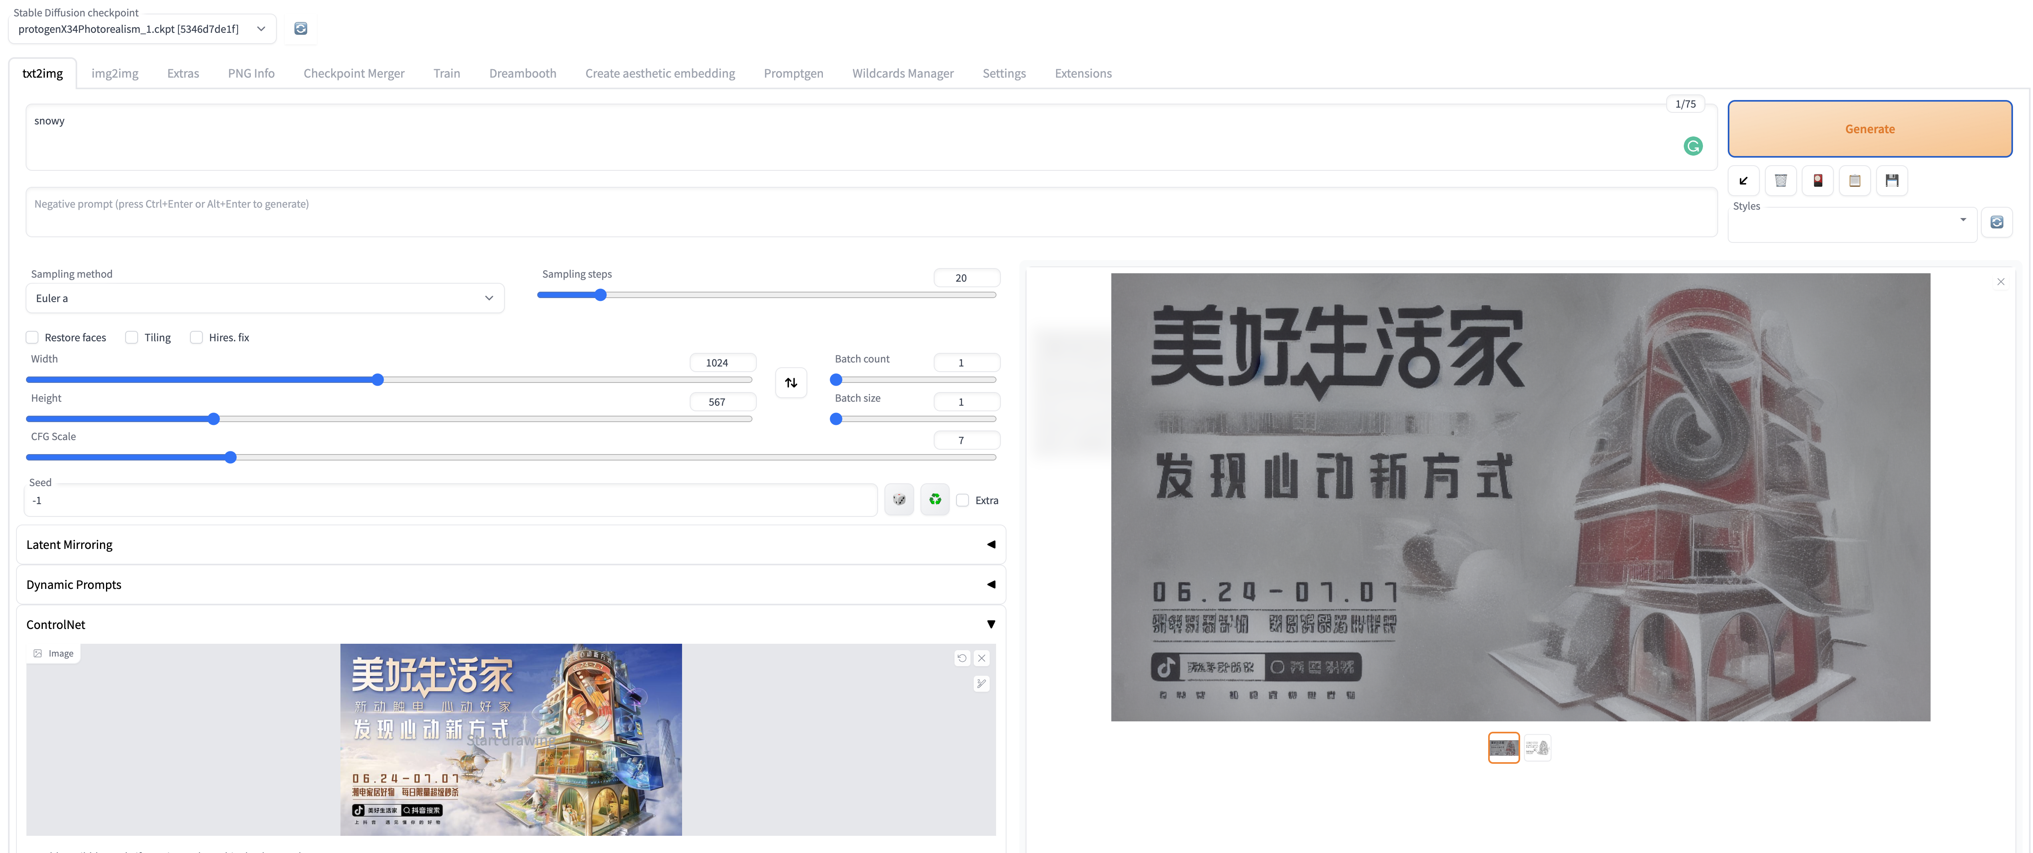The image size is (2033, 853).
Task: Remove the ControlNet input image
Action: 982,658
